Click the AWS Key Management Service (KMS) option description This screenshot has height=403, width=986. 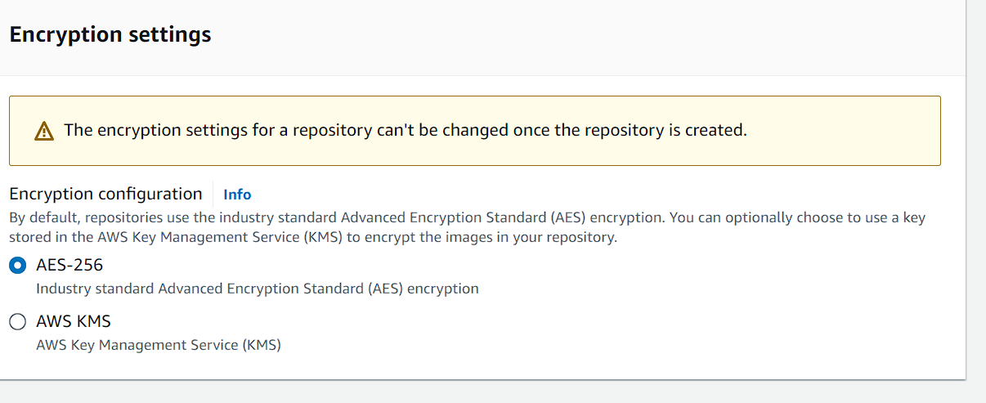tap(159, 345)
